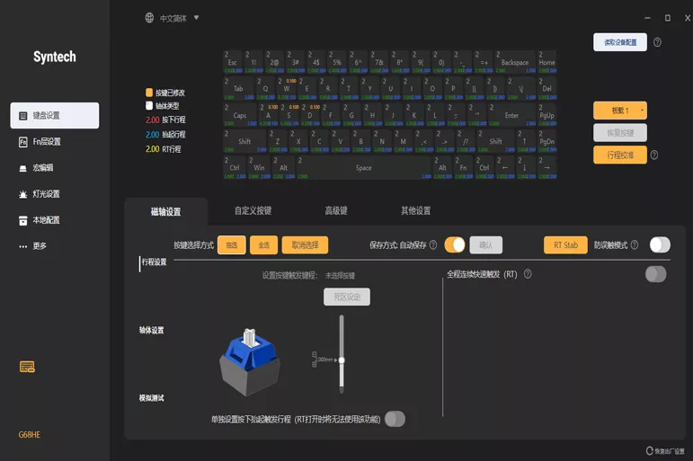Click 确认 confirm button
The image size is (693, 461).
[x=485, y=244]
